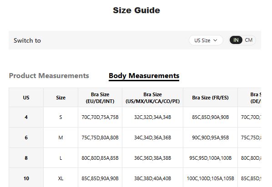272x187 pixels.
Task: Switch units to IN
Action: 236,40
